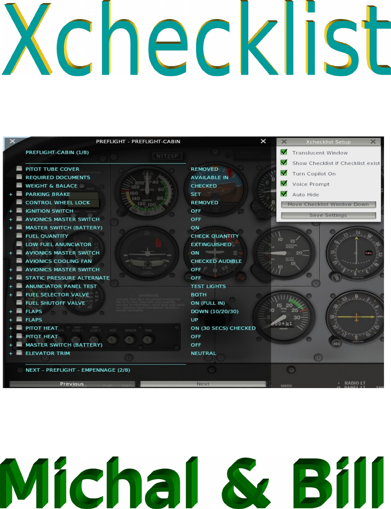Tick MASTER SWITCH (BATTERY) OFF checkbox
The image size is (391, 509).
pyautogui.click(x=19, y=345)
